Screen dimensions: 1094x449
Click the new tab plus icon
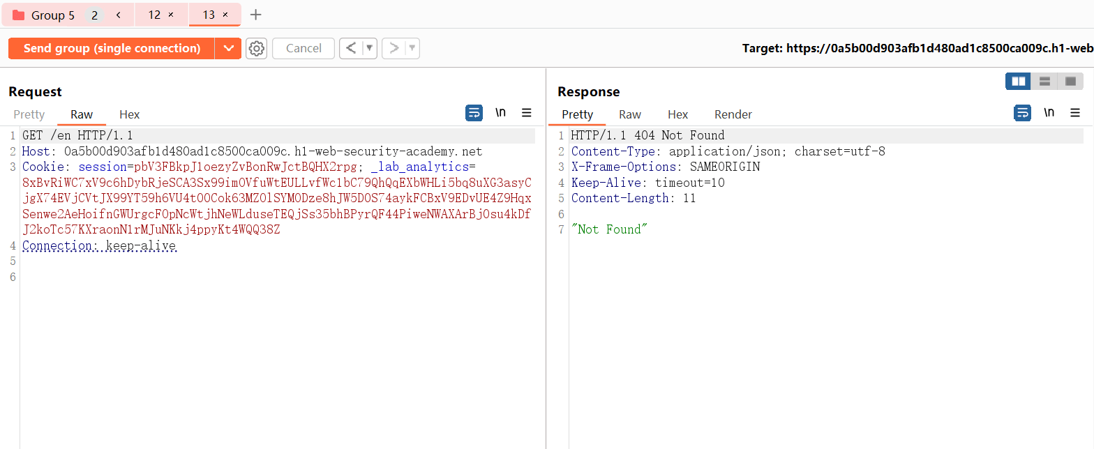coord(256,15)
